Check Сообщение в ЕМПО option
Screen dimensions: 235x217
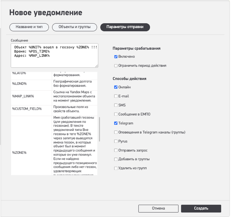tap(116, 114)
